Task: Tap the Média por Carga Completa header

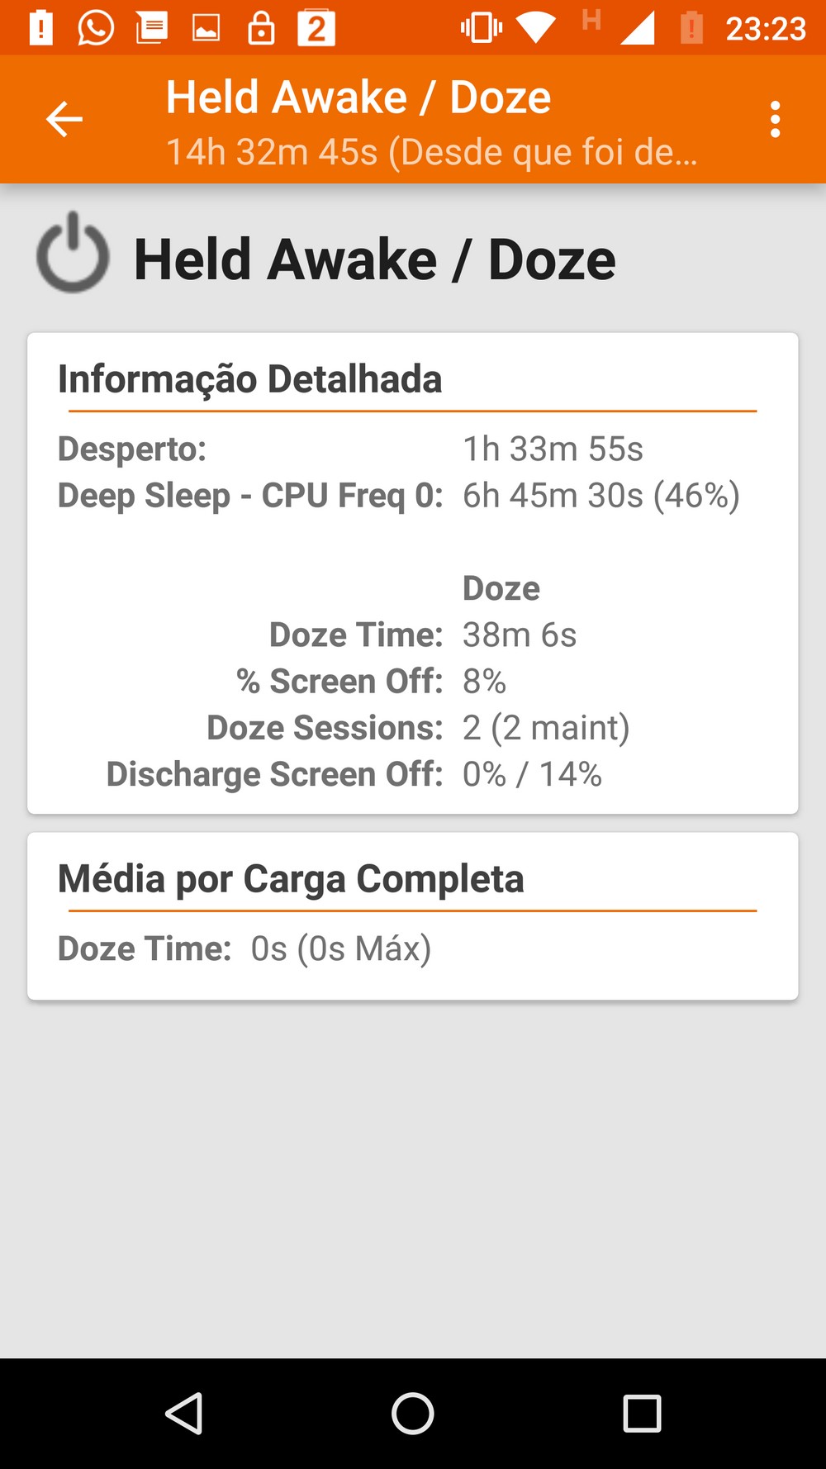Action: pyautogui.click(x=291, y=878)
